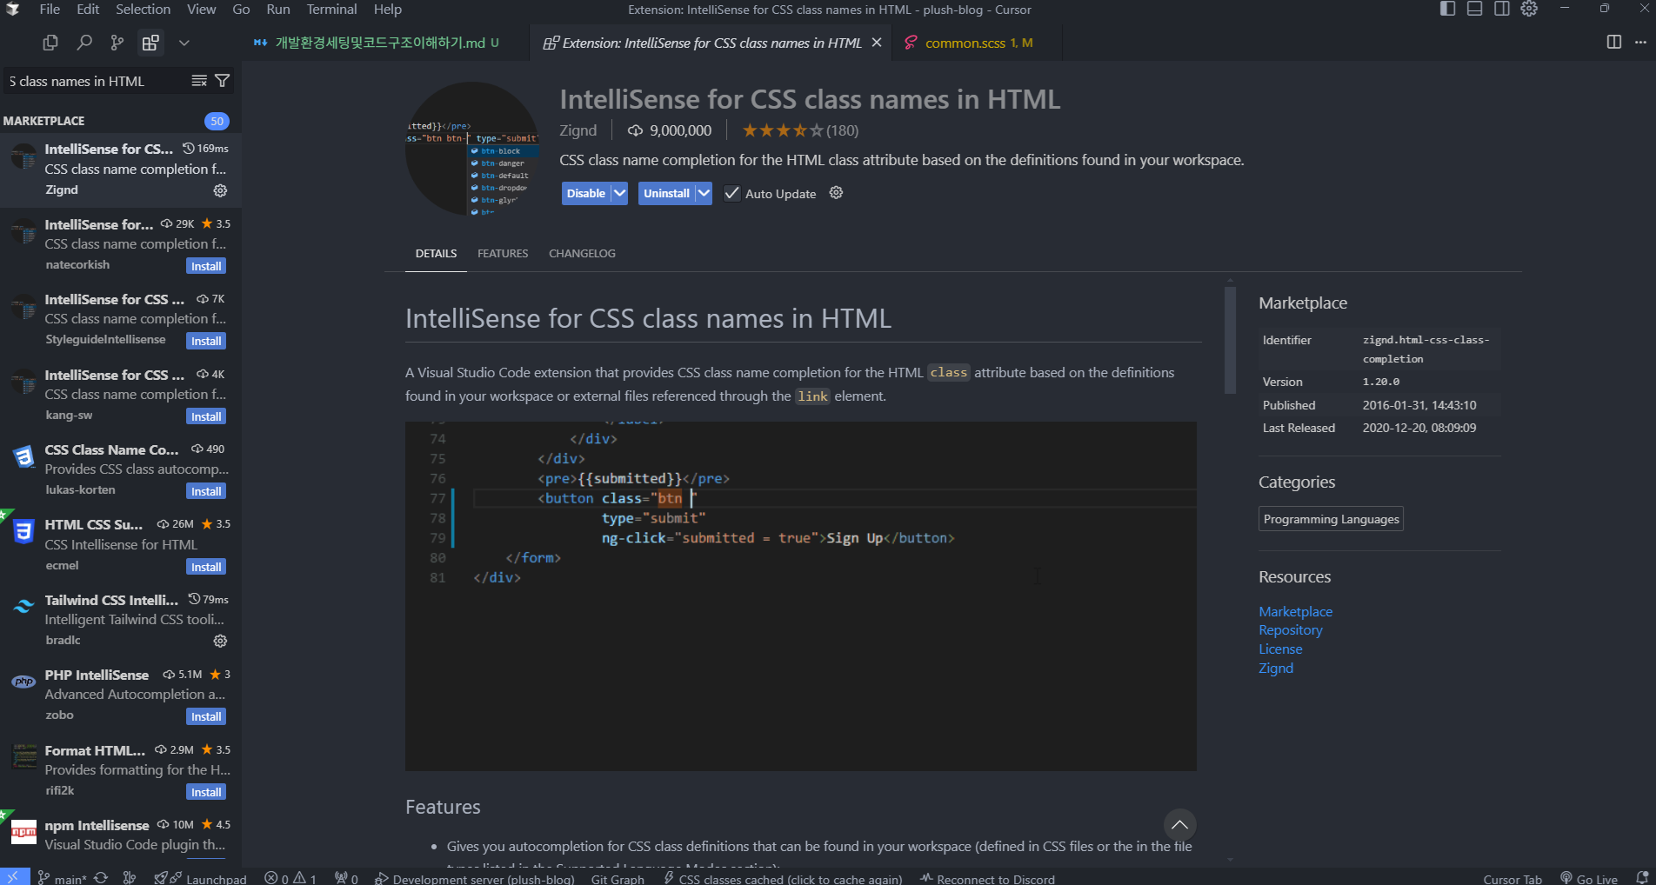Click the filter extensions funnel icon

click(223, 81)
